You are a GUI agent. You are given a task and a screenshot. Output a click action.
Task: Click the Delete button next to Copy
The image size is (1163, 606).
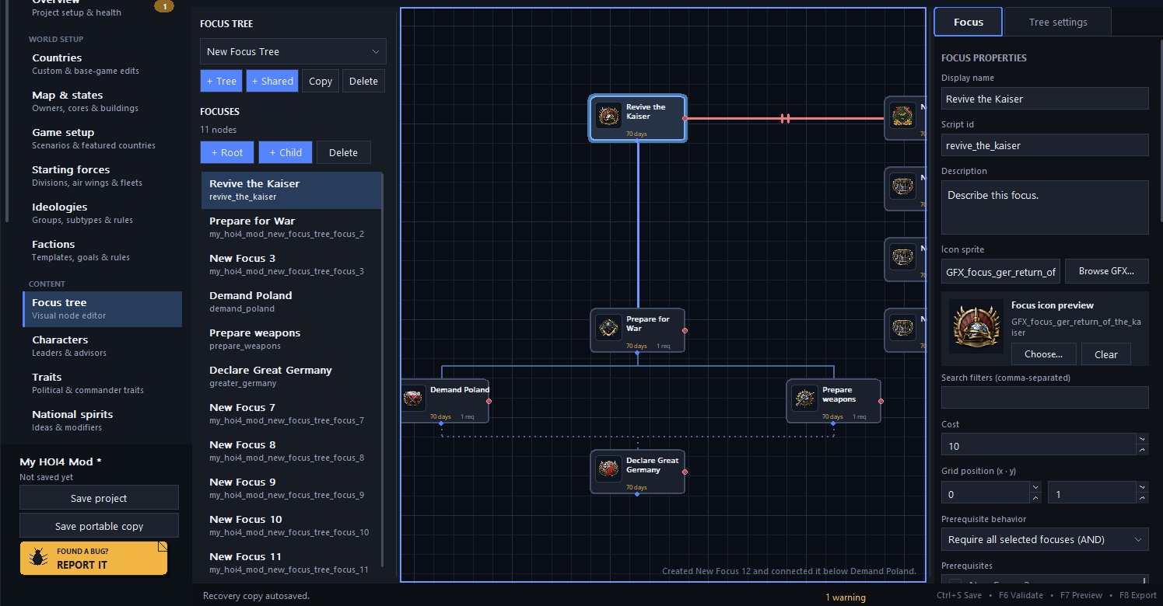(363, 81)
